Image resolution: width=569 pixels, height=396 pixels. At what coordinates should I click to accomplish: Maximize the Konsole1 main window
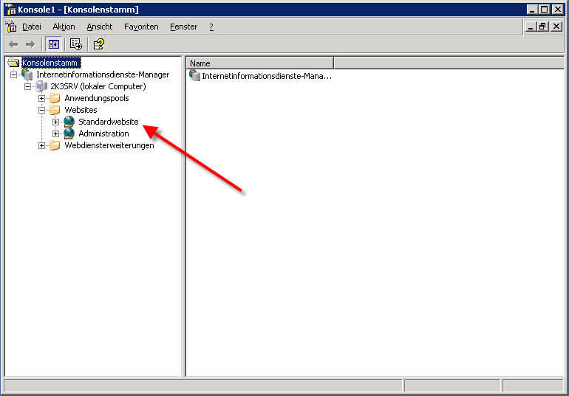(545, 10)
